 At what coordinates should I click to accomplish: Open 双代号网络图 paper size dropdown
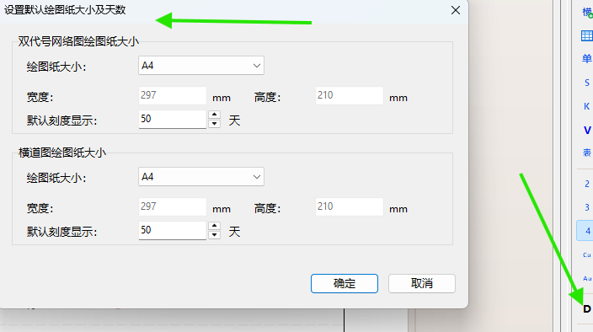[201, 66]
